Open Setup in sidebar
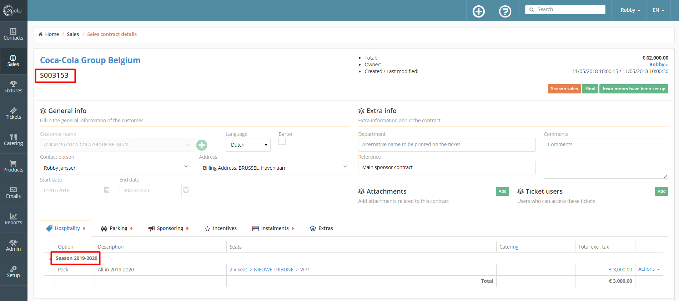Image resolution: width=679 pixels, height=301 pixels. tap(13, 272)
